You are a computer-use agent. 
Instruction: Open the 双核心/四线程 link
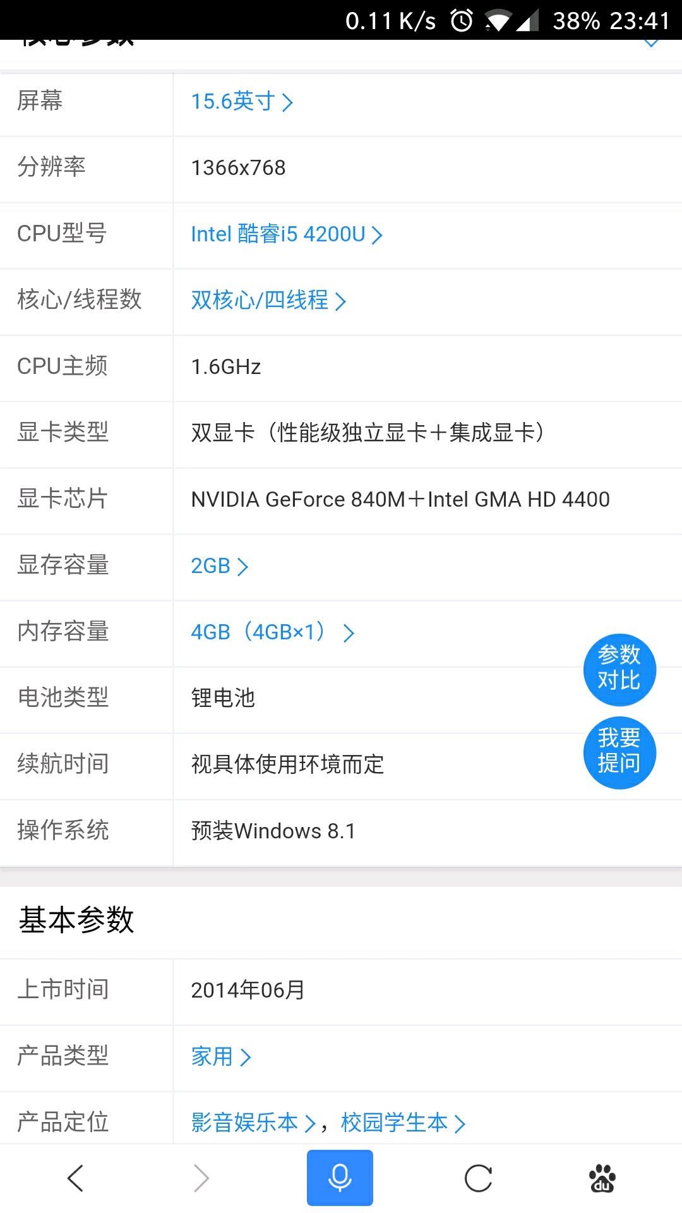pos(268,301)
